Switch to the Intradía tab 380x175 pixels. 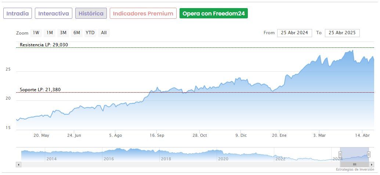click(18, 14)
